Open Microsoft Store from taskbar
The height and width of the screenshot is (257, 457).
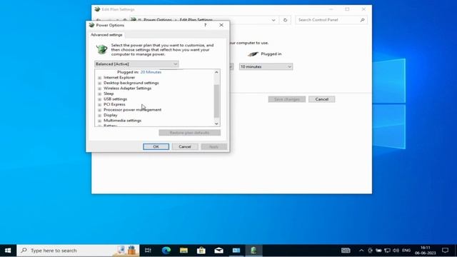click(201, 251)
